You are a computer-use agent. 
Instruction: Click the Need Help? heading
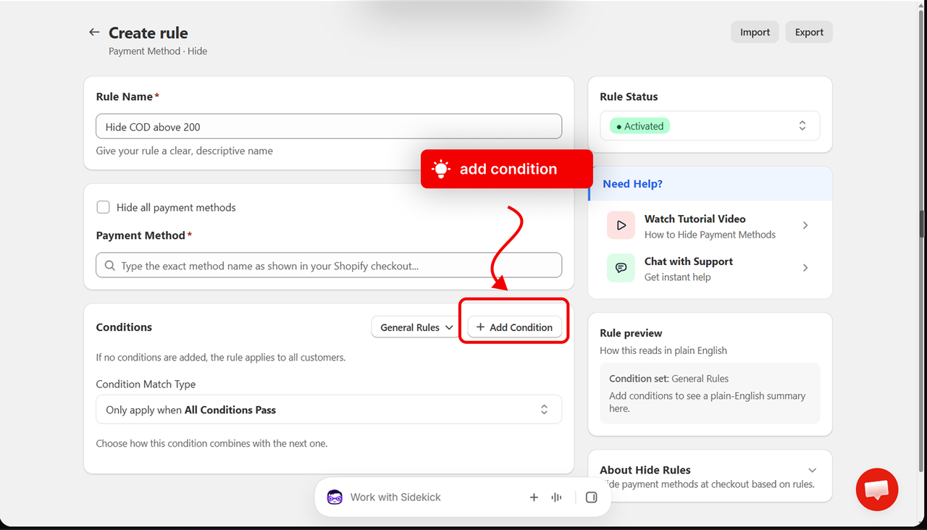[632, 184]
